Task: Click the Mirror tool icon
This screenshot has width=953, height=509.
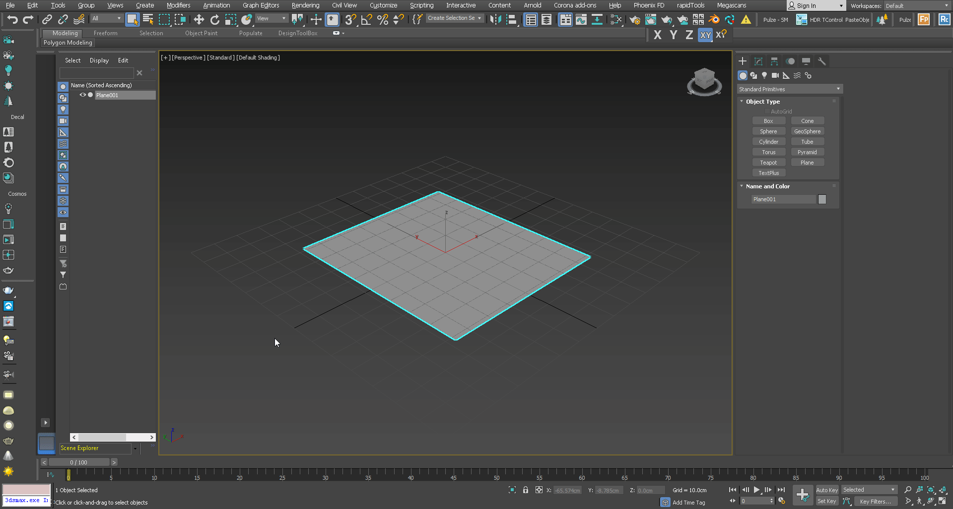Action: [495, 19]
